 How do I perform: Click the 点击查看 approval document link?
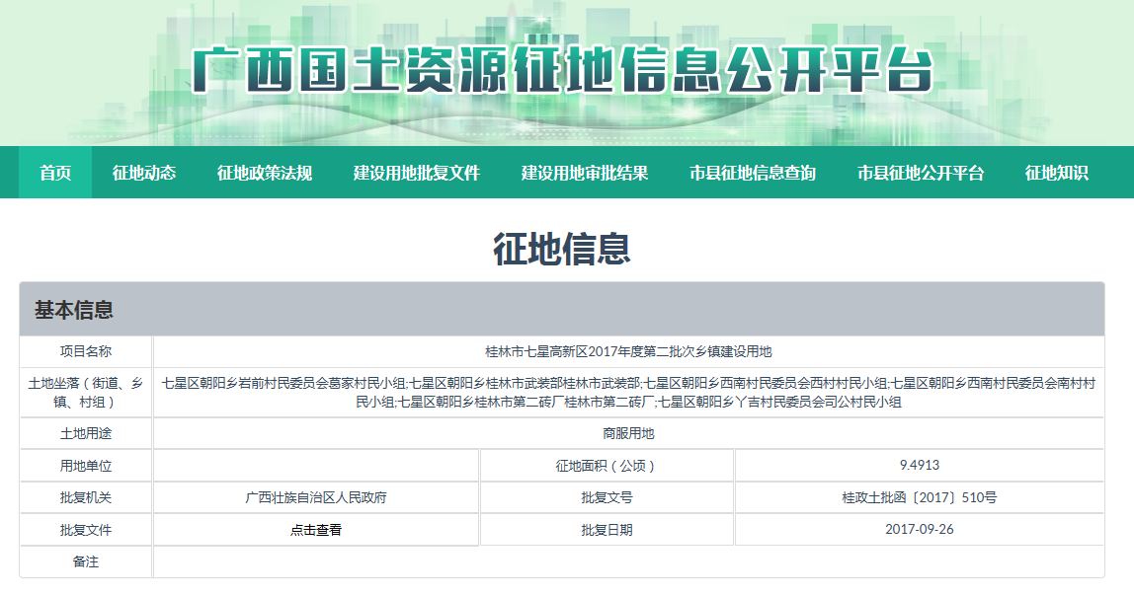point(316,530)
